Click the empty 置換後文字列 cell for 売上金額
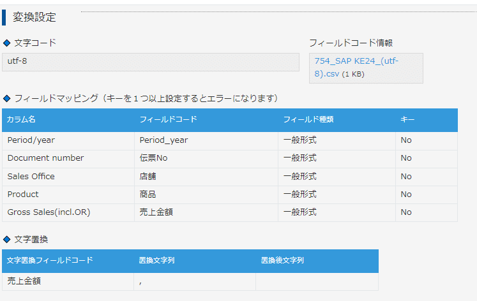Viewport: 477px width, 301px height. tap(317, 281)
